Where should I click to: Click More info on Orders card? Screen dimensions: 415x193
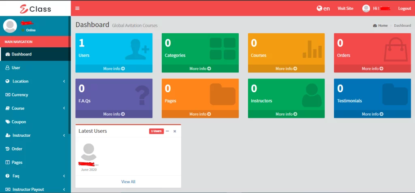[372, 68]
